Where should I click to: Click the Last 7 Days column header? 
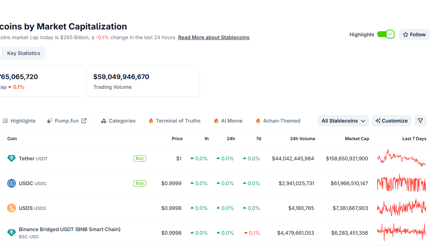[414, 139]
